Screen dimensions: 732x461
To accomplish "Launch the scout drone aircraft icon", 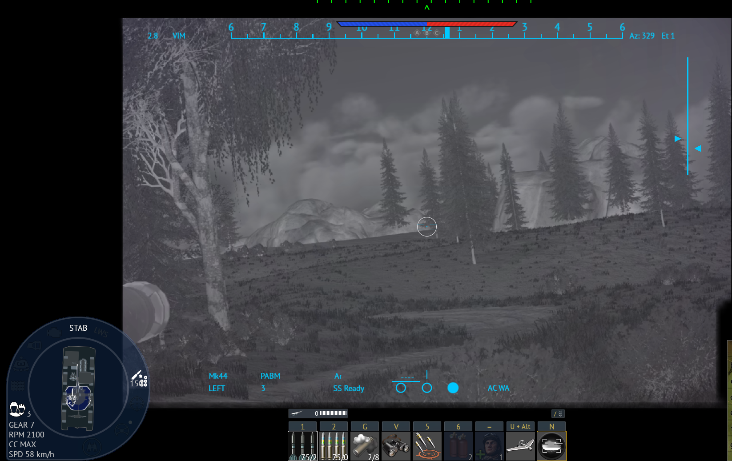I will click(520, 446).
